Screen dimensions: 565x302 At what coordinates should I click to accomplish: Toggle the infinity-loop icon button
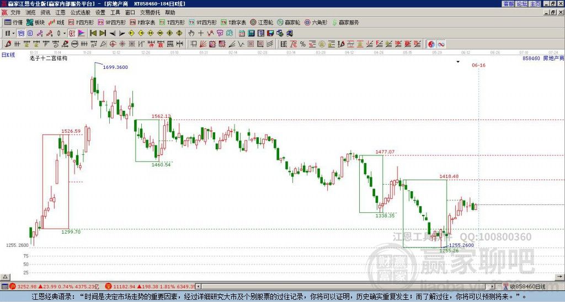(x=441, y=44)
